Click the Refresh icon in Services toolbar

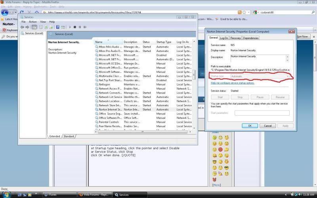point(46,27)
